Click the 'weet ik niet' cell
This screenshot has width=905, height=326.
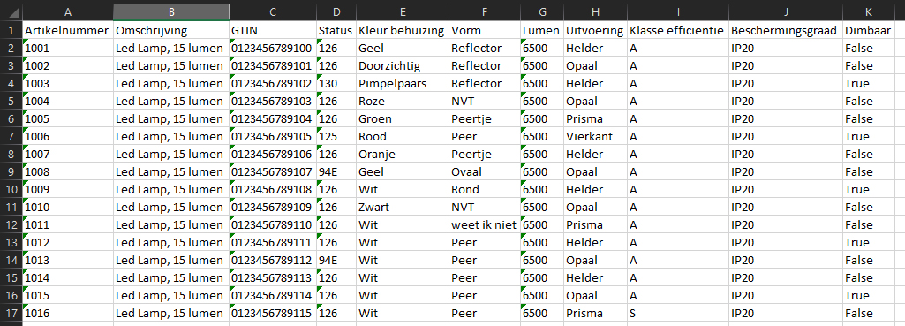[484, 225]
